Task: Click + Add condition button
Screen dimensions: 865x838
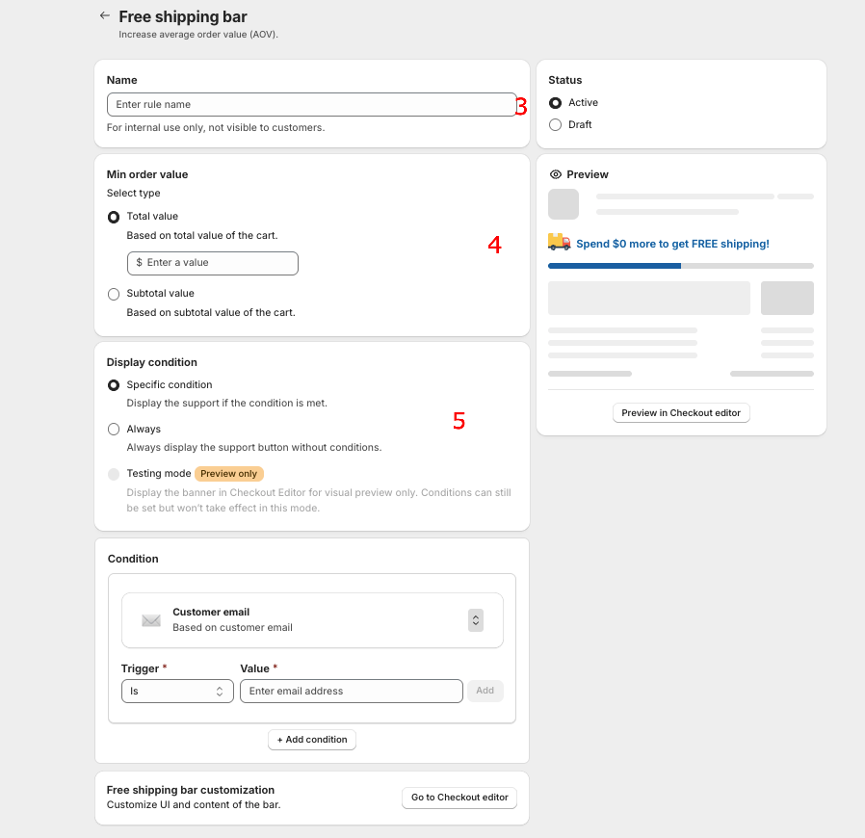Action: pos(312,740)
